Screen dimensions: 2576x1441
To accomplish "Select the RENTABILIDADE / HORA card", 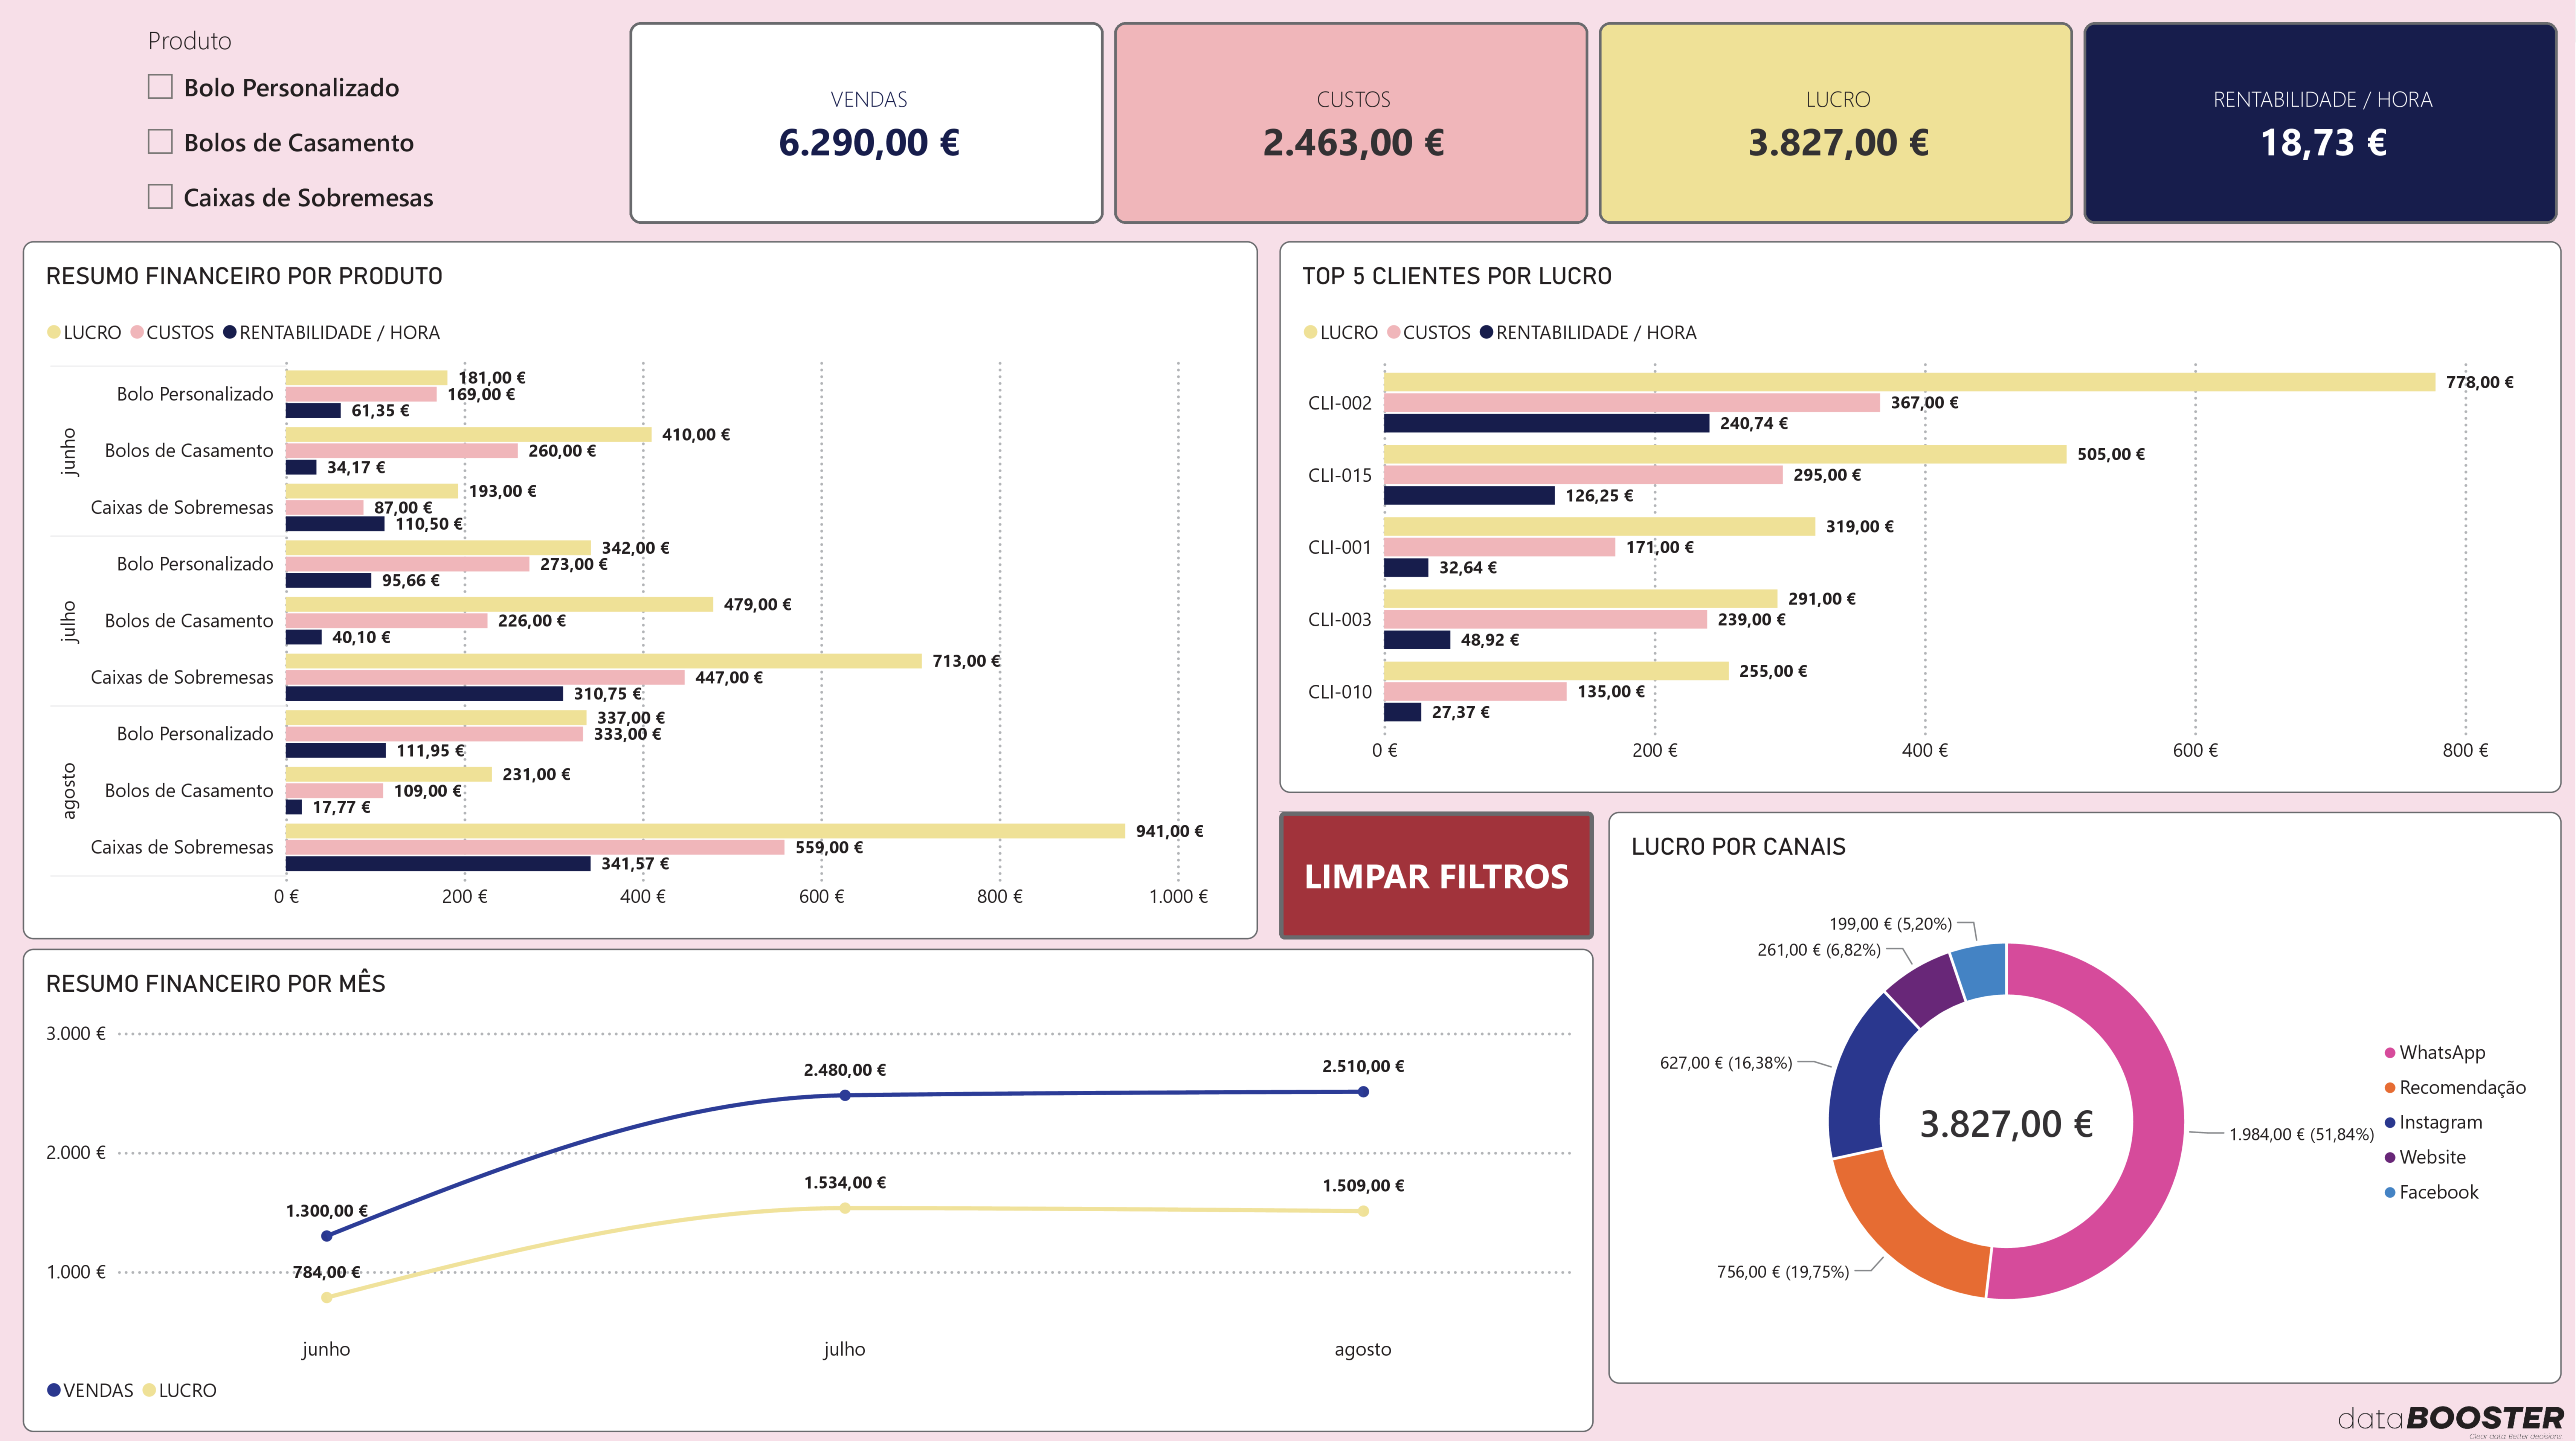I will click(x=2321, y=123).
